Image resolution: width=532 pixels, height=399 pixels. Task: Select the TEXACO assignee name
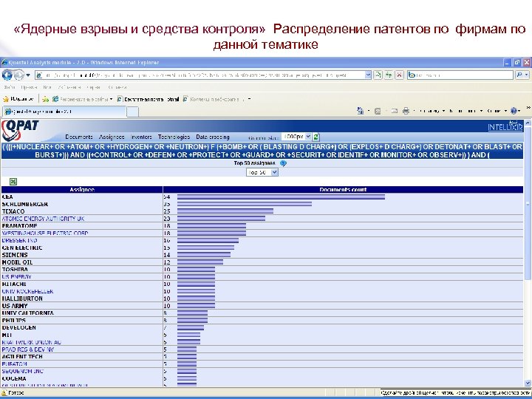13,211
